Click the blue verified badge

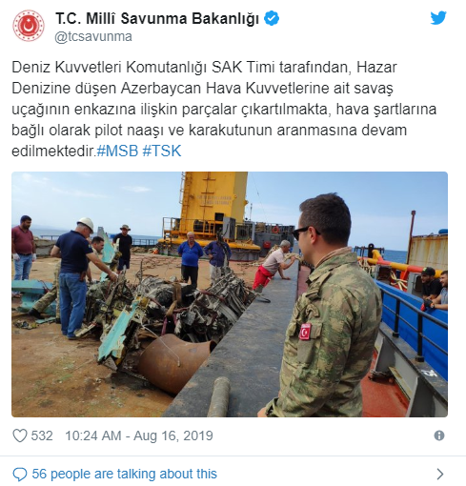pos(272,18)
